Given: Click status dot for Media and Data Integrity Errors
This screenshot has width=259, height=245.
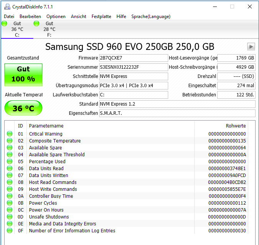Looking at the screenshot, I should tap(10, 223).
